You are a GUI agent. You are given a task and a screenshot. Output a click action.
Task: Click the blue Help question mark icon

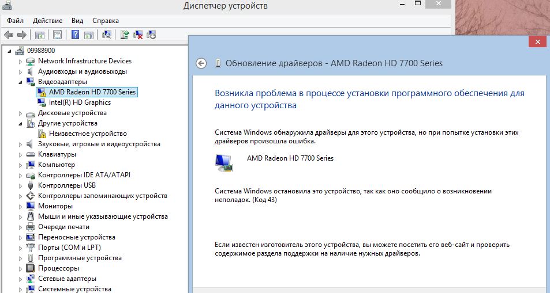pyautogui.click(x=75, y=35)
